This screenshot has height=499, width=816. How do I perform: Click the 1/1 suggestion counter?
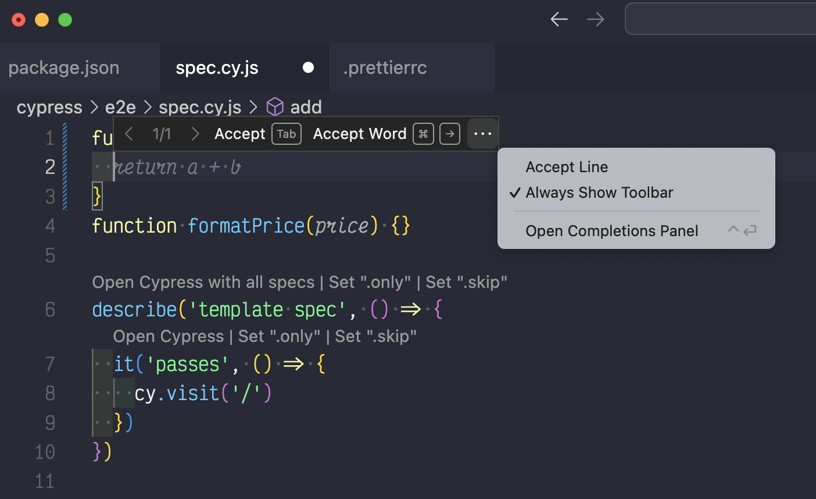point(162,134)
